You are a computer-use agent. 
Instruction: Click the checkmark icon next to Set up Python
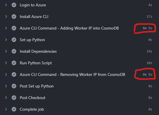(14, 40)
